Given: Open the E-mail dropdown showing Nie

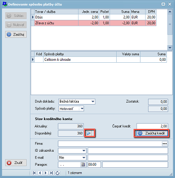Looking at the screenshot, I should click(84, 158).
